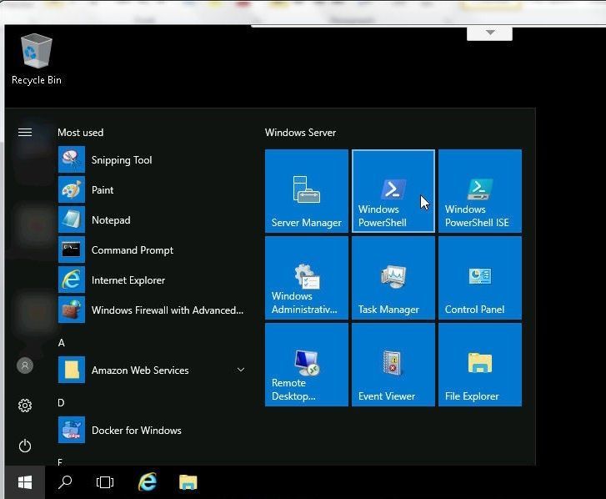606x499 pixels.
Task: Open Docker for Windows from the app list
Action: [152, 430]
